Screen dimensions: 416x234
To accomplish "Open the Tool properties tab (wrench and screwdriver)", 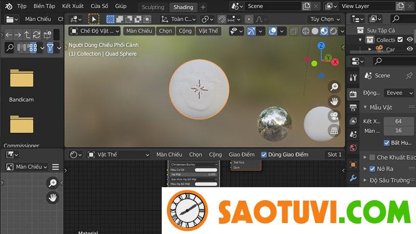I will tap(353, 77).
